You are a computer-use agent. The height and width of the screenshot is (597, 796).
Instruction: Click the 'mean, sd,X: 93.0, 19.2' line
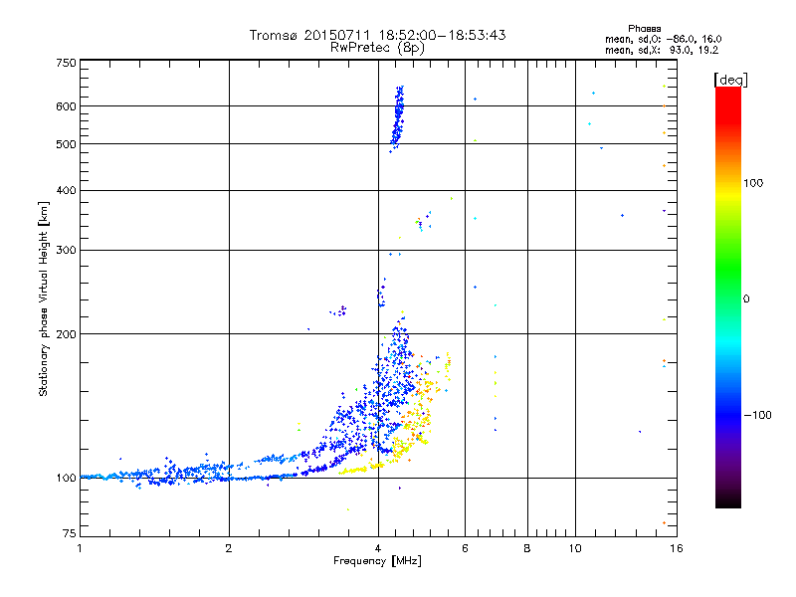tap(662, 51)
